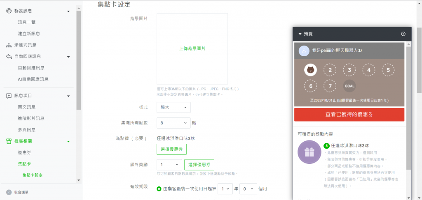Screen dimensions: 422x200
Task: Collapse the 預覽 panel with triangle
Action: (300, 34)
